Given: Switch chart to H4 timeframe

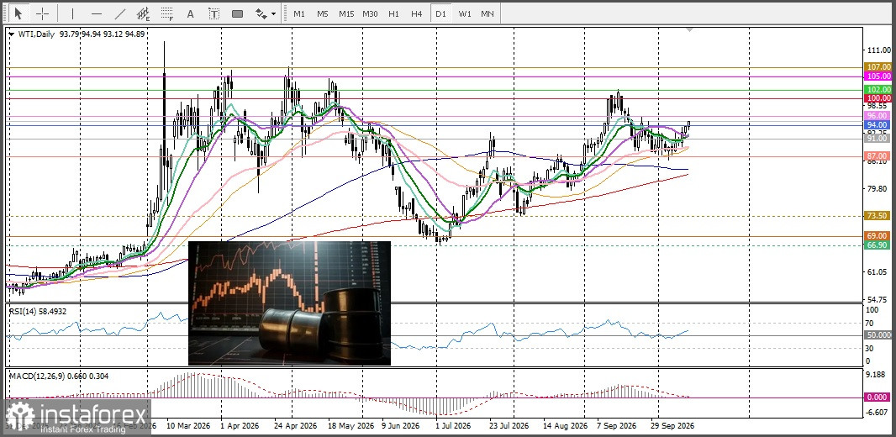Looking at the screenshot, I should tap(417, 13).
